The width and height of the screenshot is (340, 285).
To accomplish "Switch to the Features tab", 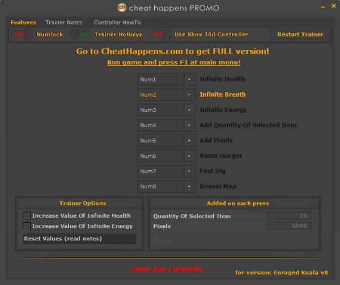I will [x=23, y=23].
